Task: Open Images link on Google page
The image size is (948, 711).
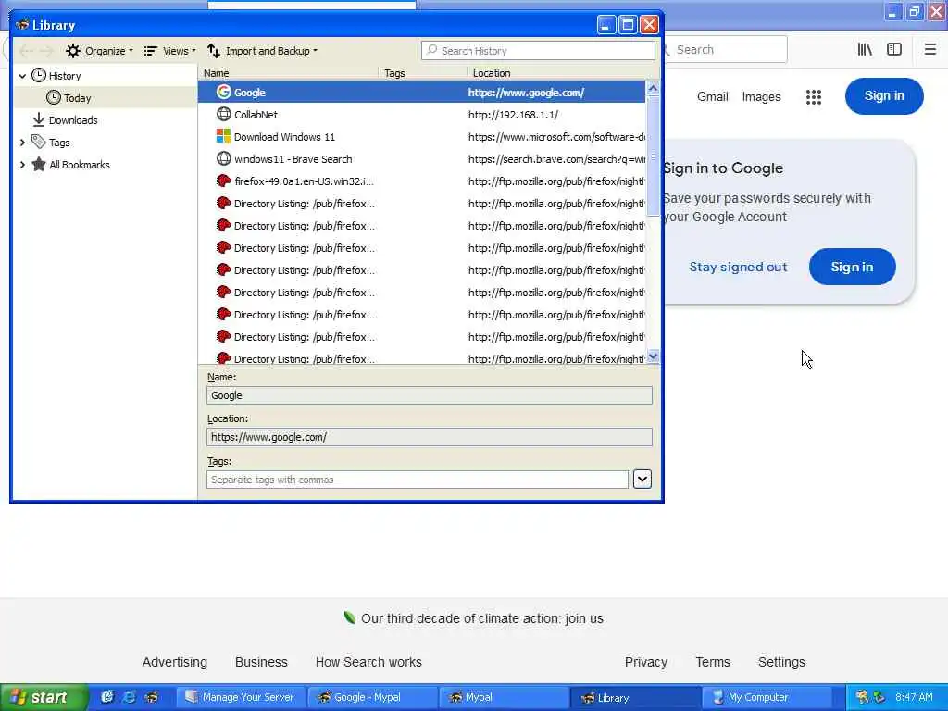Action: click(761, 96)
